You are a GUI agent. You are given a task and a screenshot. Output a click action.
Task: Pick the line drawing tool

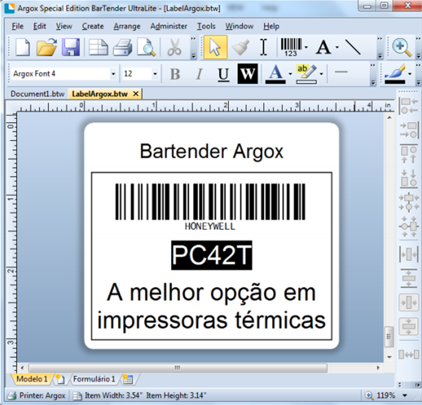click(x=353, y=47)
